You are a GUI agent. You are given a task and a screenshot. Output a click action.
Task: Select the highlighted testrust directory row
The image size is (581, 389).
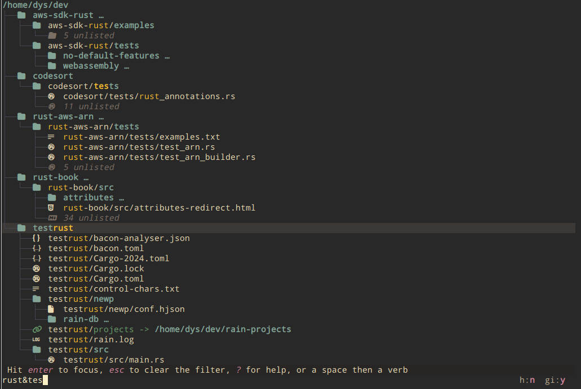coord(53,228)
